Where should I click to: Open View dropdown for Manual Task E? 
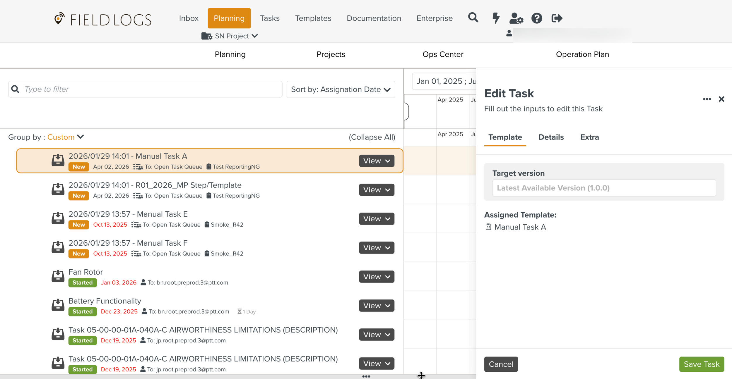click(x=377, y=219)
